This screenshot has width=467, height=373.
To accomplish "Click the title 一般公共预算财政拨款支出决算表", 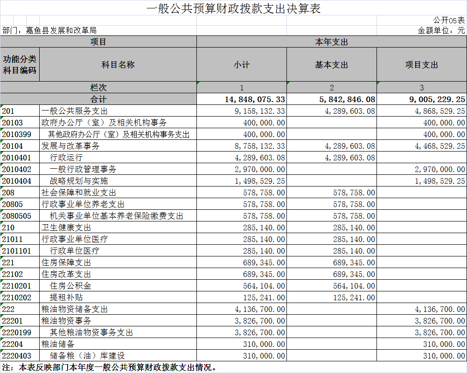I will (x=233, y=8).
